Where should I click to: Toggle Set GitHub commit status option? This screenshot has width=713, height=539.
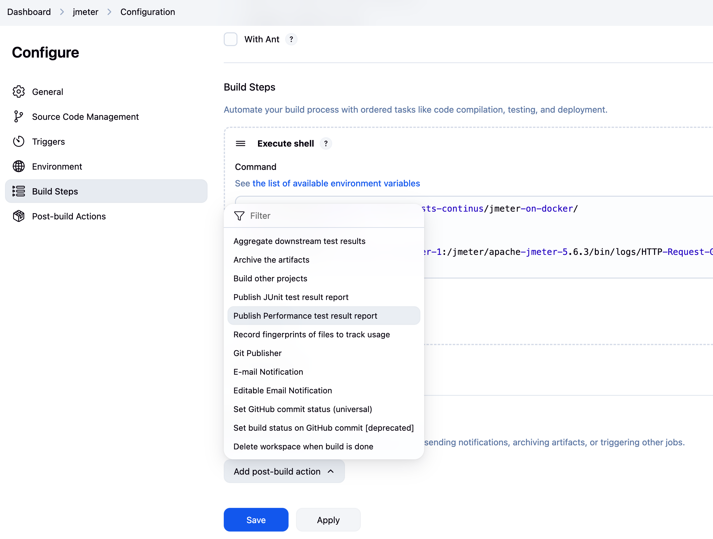click(x=303, y=409)
